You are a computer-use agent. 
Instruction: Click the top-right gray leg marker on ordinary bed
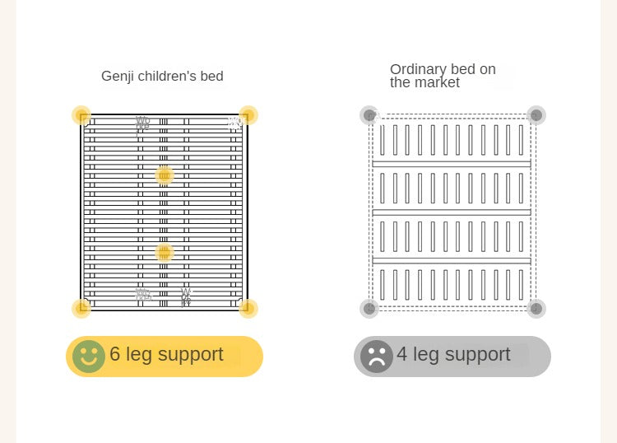(x=536, y=115)
